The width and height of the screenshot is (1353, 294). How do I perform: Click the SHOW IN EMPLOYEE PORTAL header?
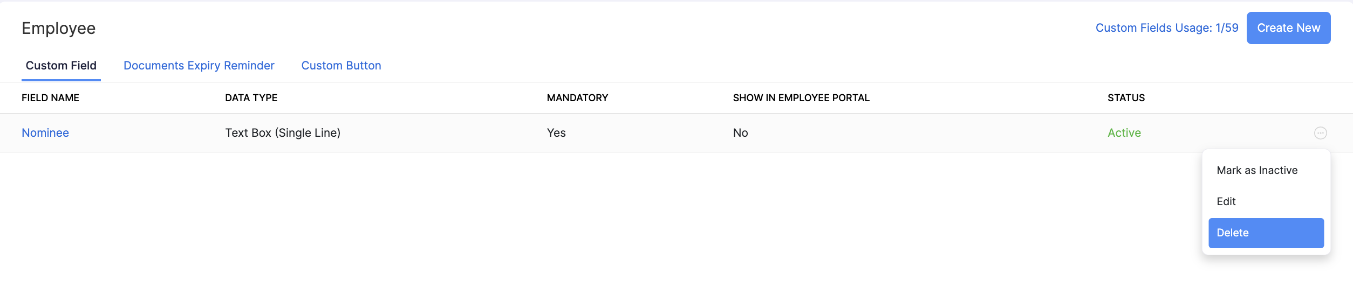tap(801, 98)
